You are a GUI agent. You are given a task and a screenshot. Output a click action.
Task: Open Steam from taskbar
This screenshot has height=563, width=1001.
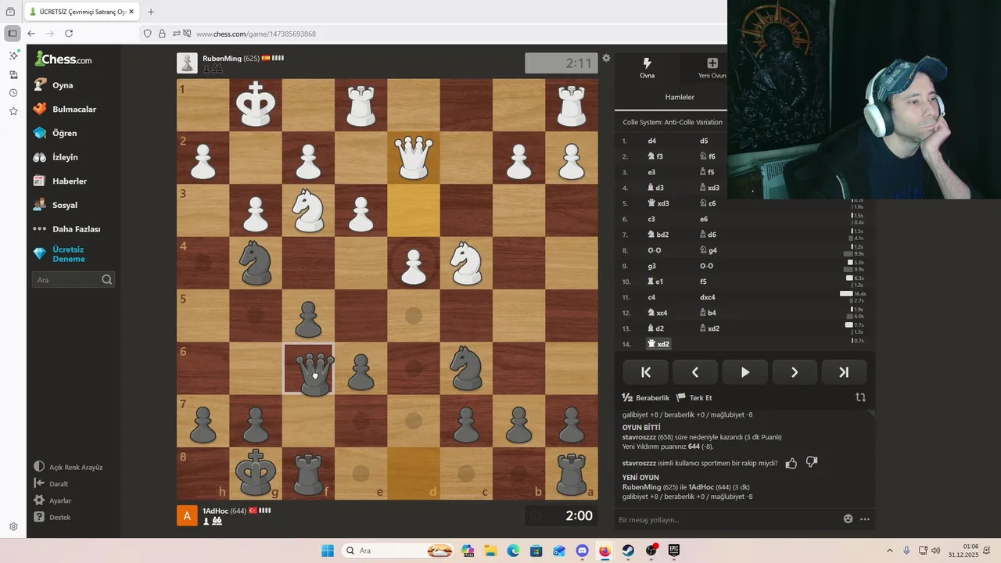coord(628,550)
